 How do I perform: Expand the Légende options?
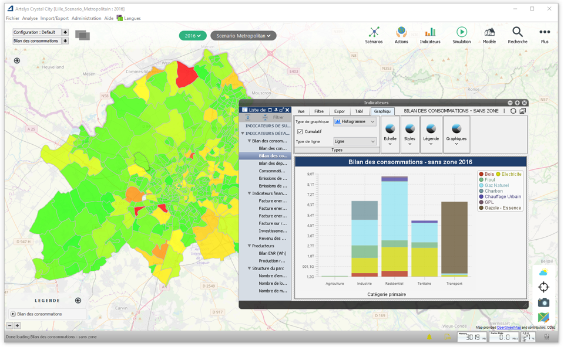431,135
